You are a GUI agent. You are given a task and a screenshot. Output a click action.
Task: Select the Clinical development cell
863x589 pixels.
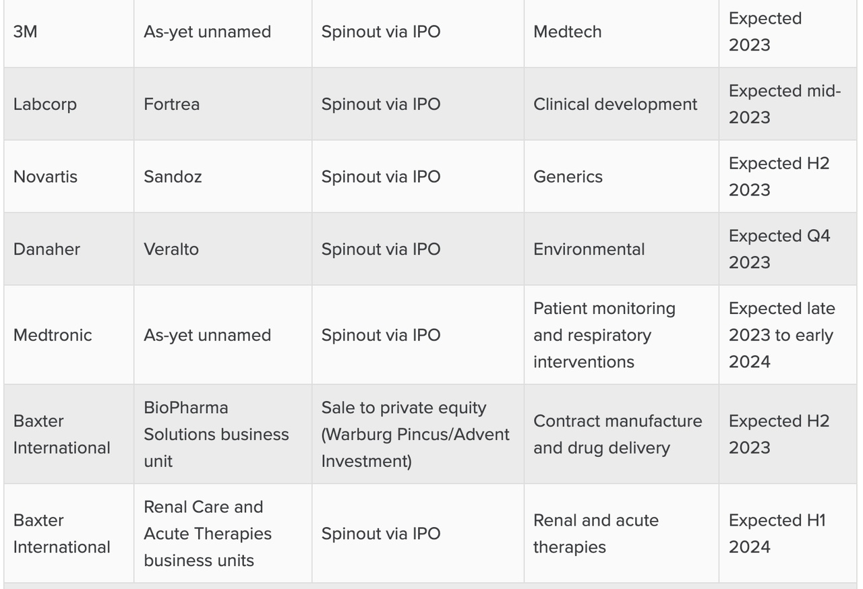(x=615, y=104)
